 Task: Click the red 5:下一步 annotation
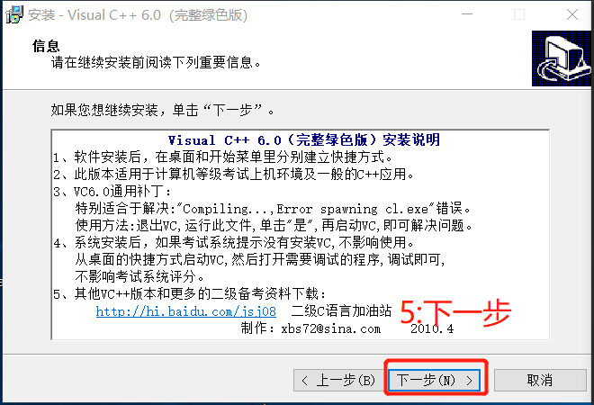[455, 312]
